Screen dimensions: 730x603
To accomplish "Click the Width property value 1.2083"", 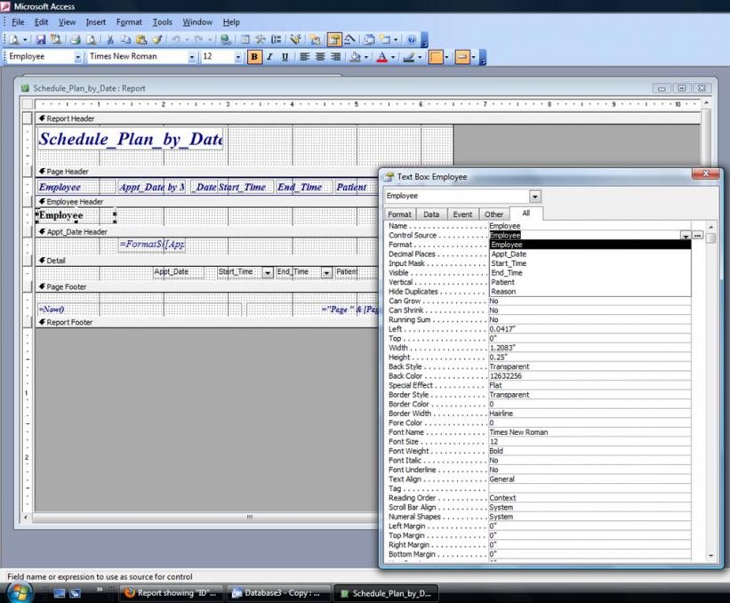I will click(x=590, y=348).
